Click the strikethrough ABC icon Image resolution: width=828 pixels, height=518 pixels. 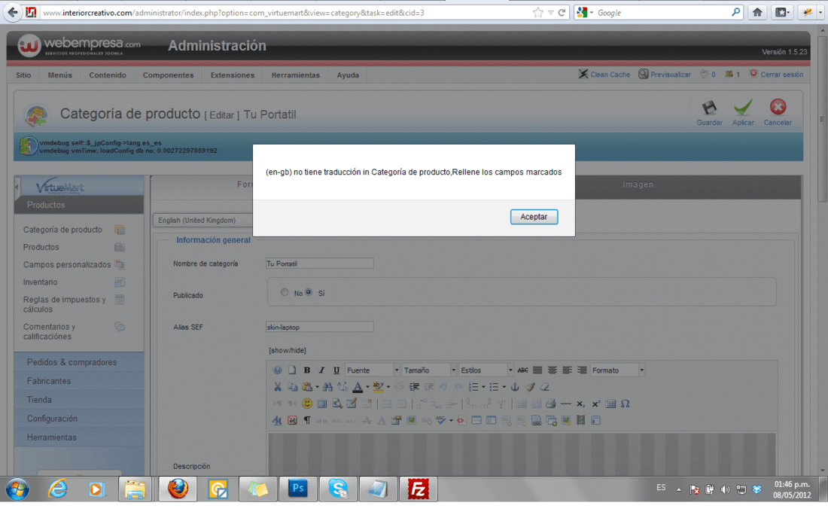523,370
